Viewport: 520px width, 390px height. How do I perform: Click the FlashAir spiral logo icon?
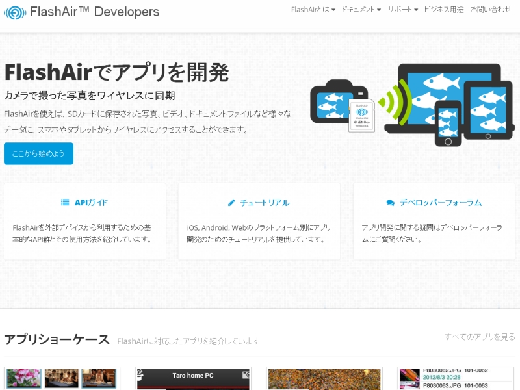(14, 12)
